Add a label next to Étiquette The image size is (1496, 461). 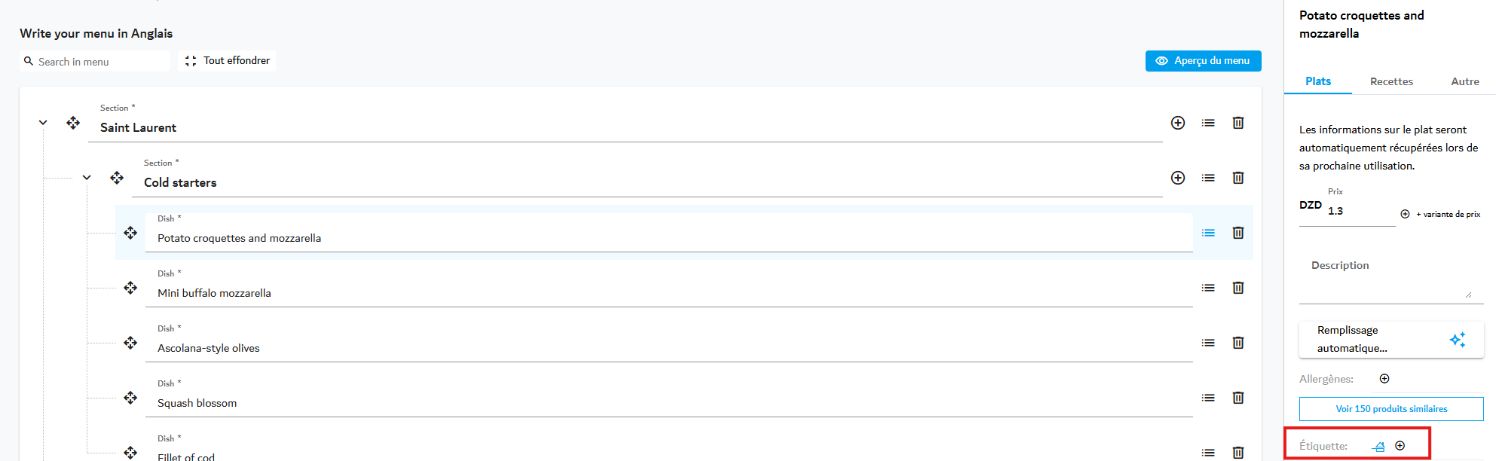coord(1400,446)
